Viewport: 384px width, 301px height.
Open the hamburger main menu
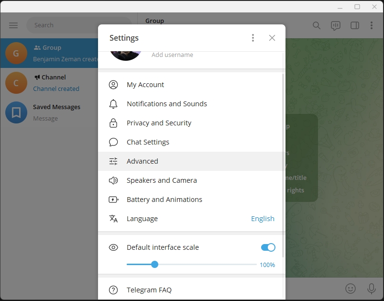pos(13,25)
